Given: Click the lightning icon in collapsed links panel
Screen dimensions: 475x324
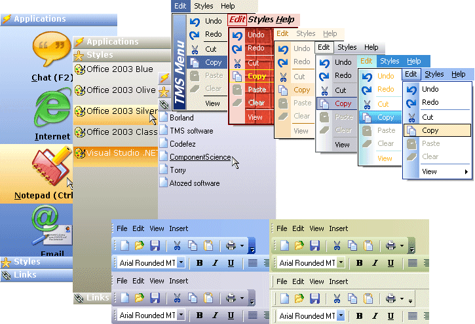Looking at the screenshot, I should point(164,79).
